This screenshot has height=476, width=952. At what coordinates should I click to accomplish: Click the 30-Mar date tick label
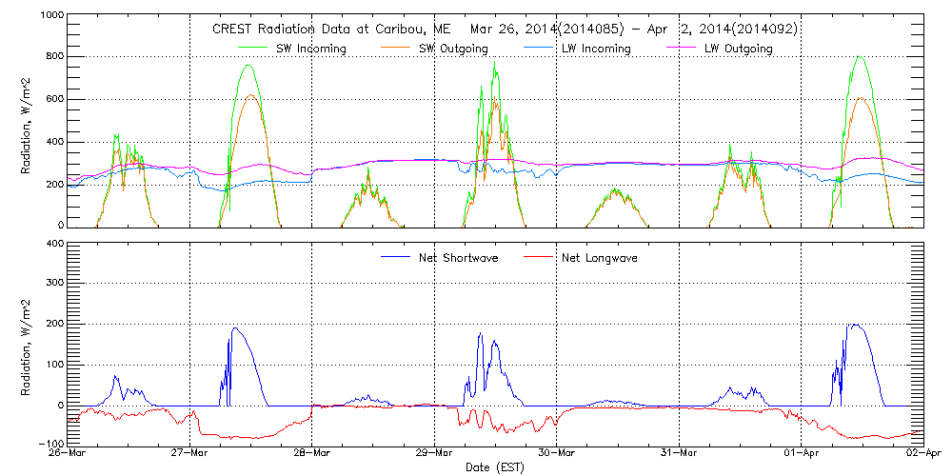557,454
